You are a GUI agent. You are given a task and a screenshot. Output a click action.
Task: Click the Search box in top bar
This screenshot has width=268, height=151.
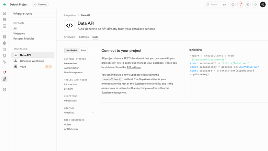pyautogui.click(x=216, y=4)
